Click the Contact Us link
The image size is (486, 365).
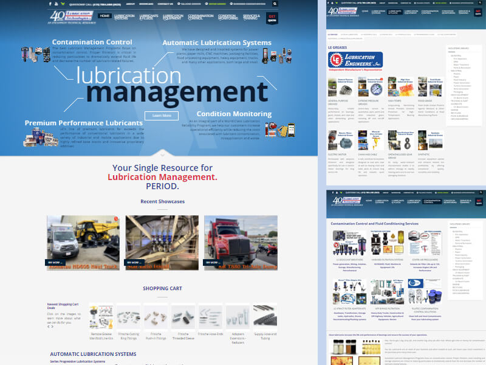pos(165,4)
